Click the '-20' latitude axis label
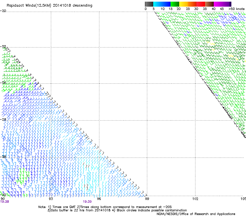 point(3,11)
